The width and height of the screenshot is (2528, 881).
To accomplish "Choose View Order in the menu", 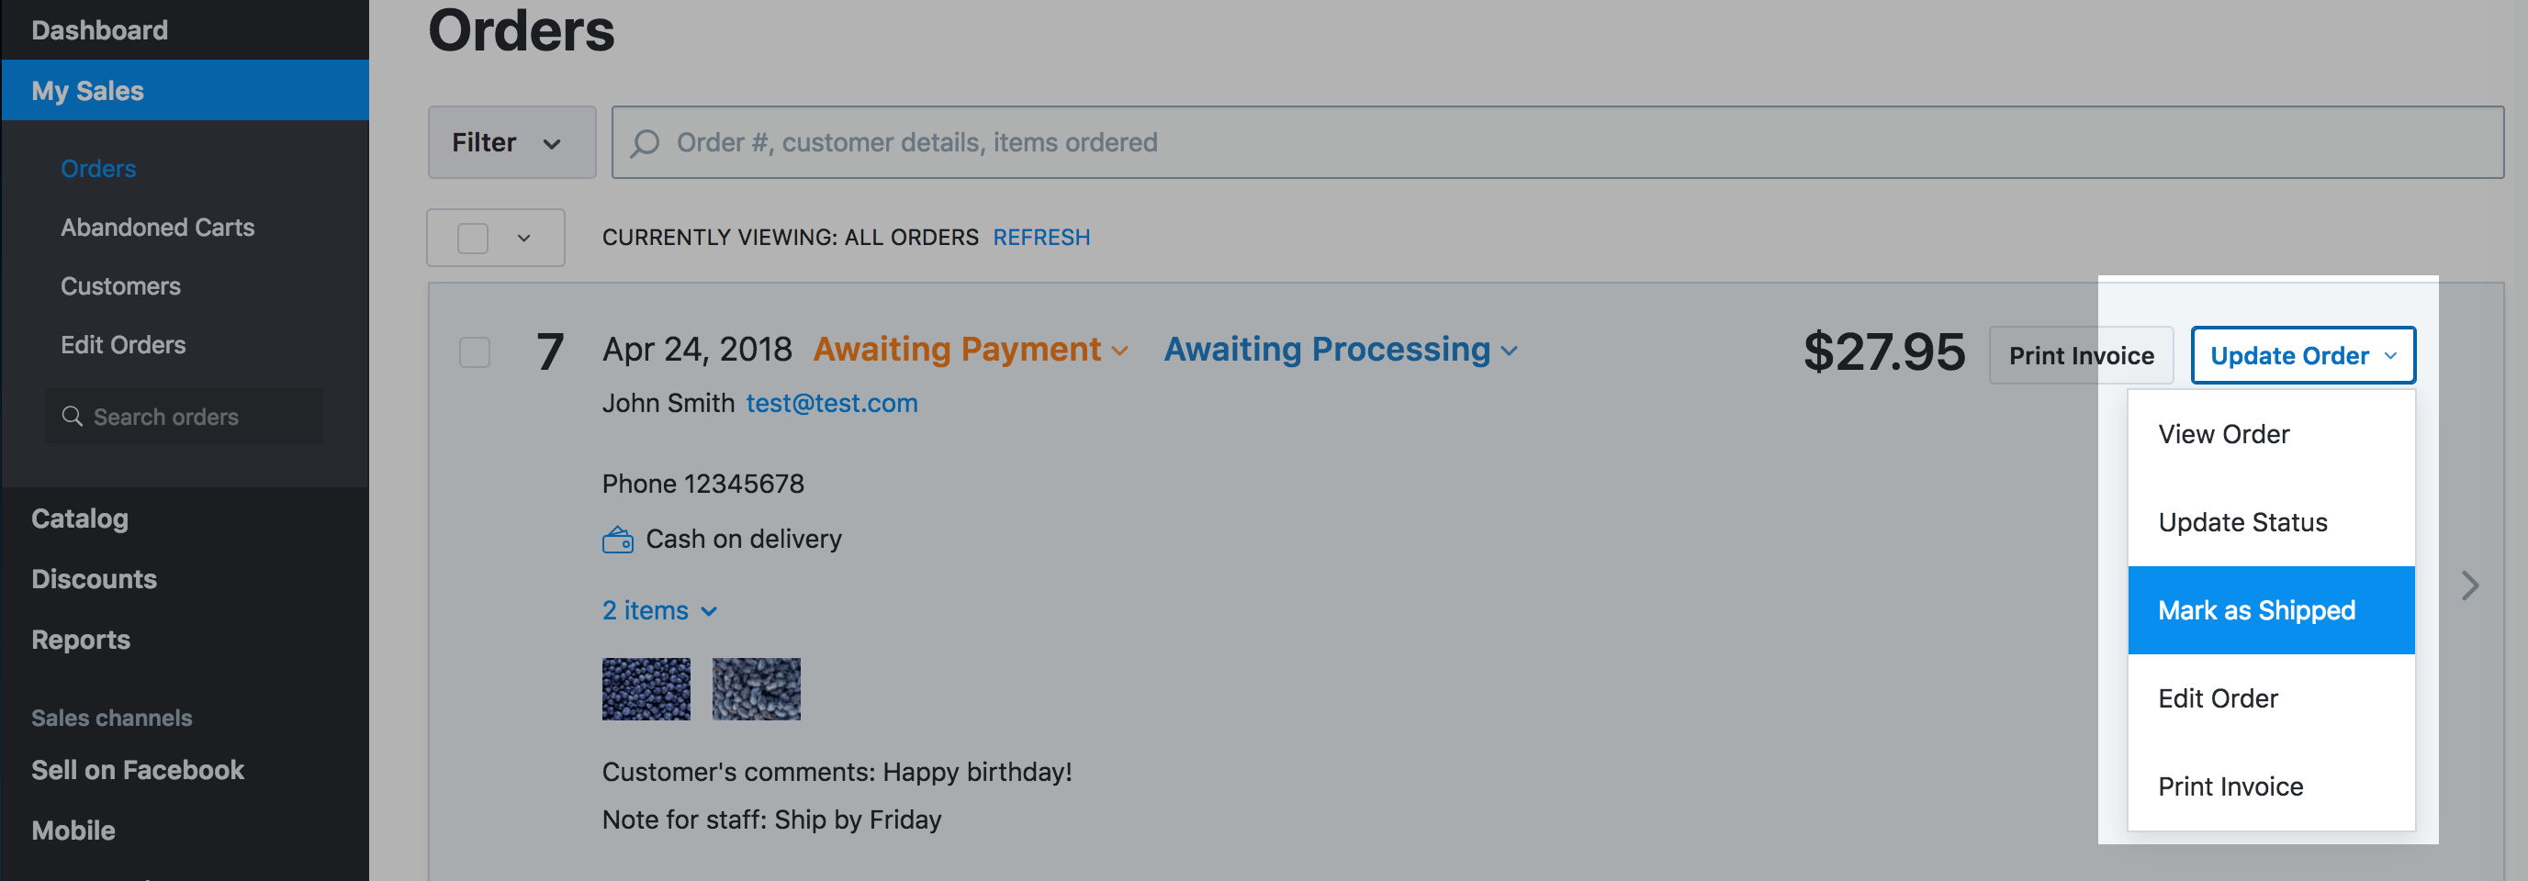I will tap(2223, 435).
